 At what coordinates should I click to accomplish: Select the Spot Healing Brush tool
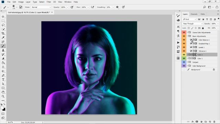pyautogui.click(x=3, y=42)
